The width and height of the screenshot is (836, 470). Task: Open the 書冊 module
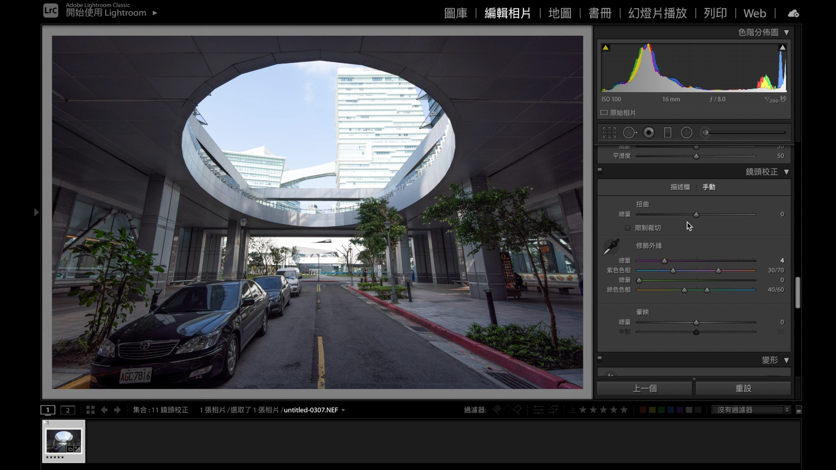click(600, 13)
